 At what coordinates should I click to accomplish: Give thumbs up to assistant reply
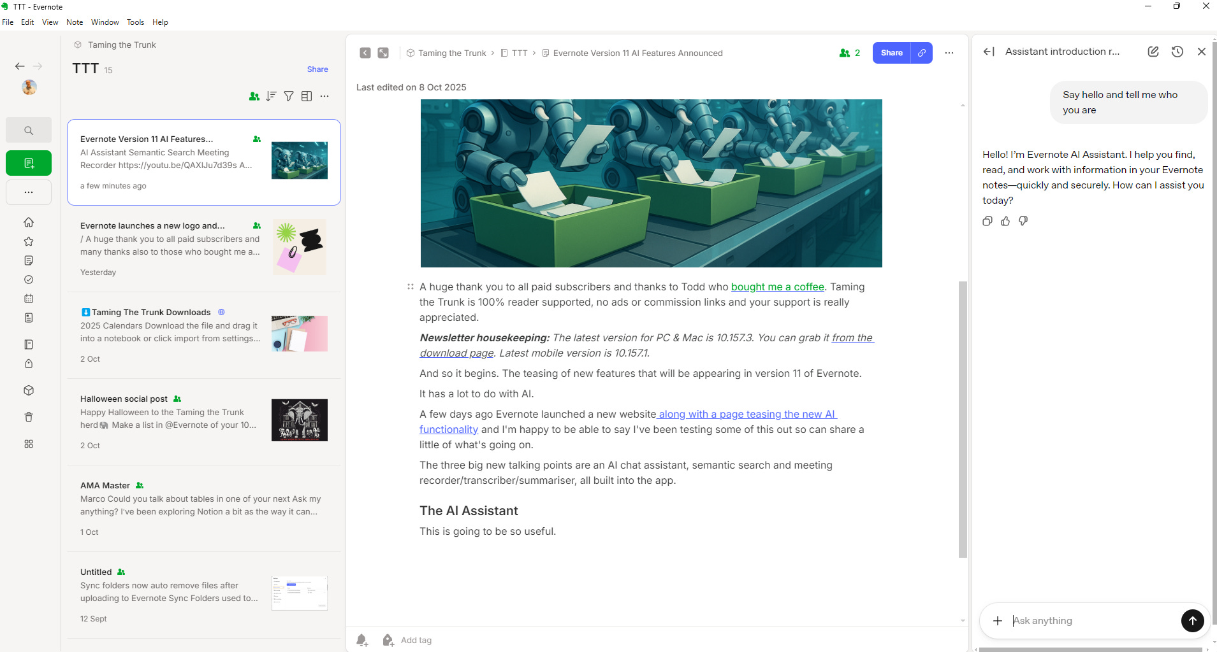[1005, 221]
